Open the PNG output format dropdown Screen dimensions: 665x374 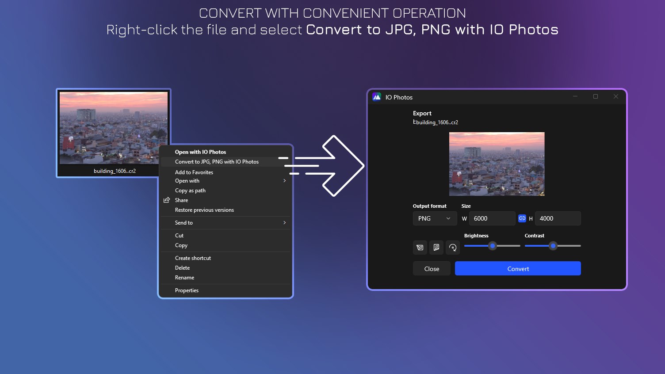click(x=435, y=218)
